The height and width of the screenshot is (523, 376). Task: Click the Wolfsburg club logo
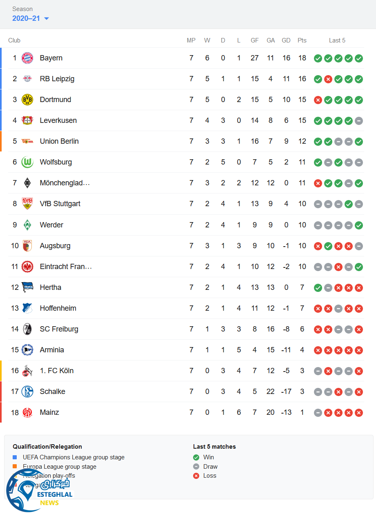pyautogui.click(x=27, y=162)
